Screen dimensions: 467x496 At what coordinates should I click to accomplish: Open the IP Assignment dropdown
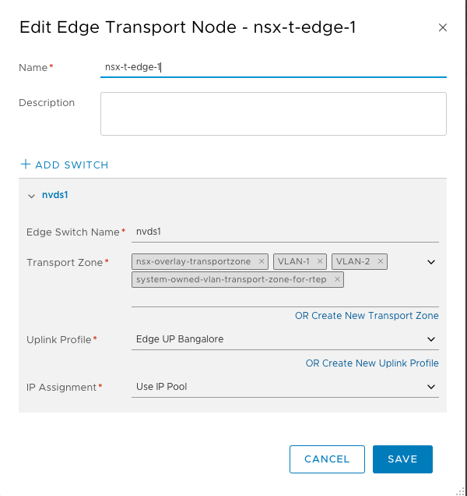(285, 386)
